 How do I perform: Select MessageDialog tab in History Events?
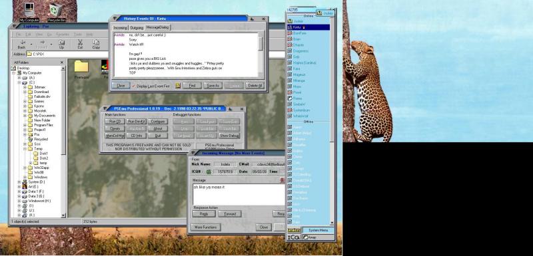[x=157, y=27]
